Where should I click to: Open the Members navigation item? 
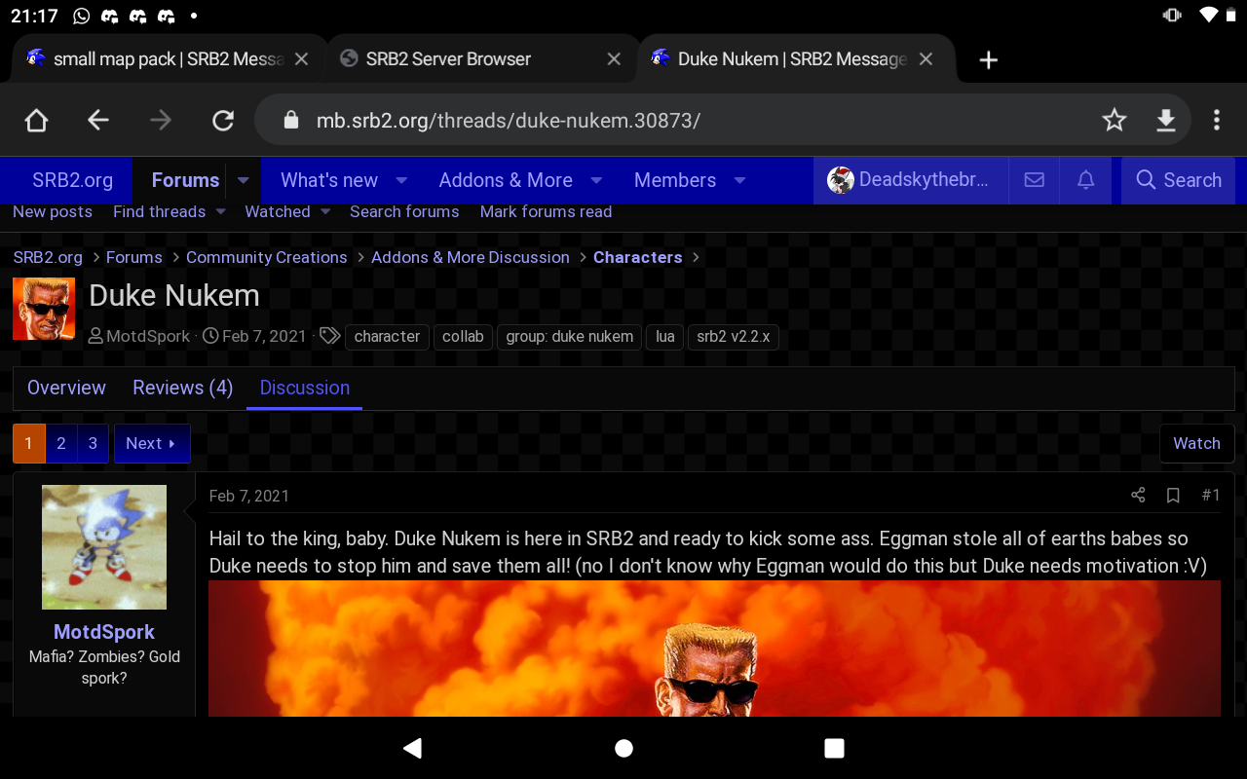click(675, 180)
